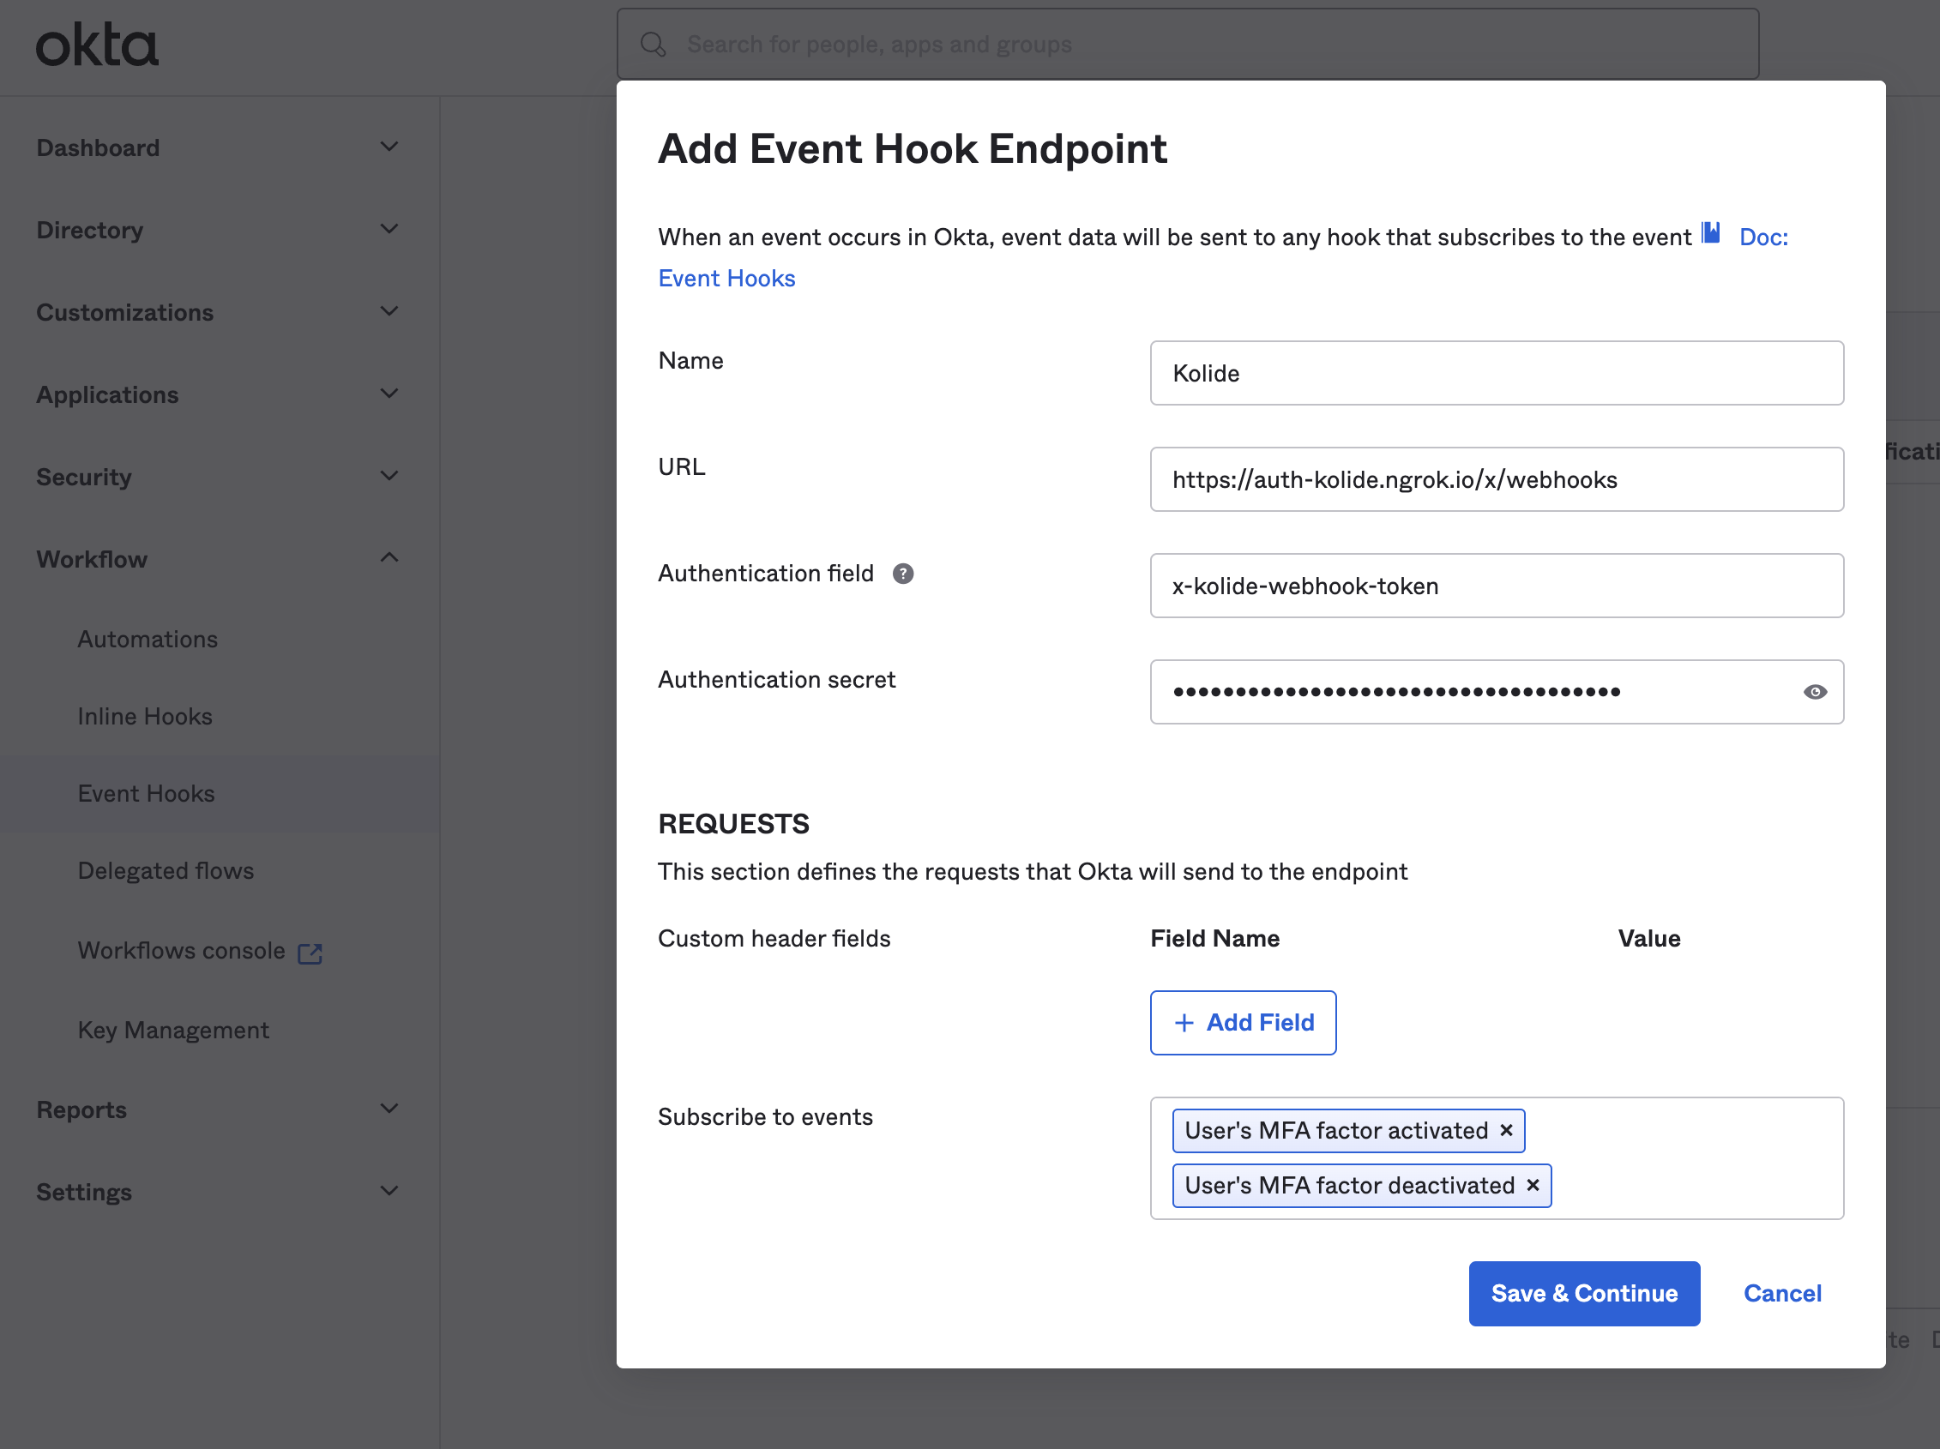Viewport: 1940px width, 1449px height.
Task: Click the Okta logo
Action: pyautogui.click(x=96, y=45)
